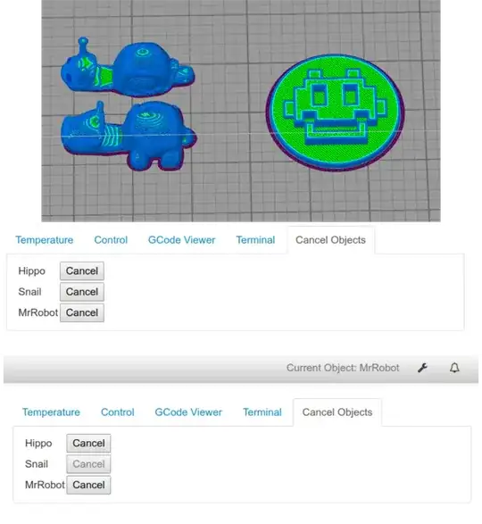The width and height of the screenshot is (482, 524).
Task: Cancel the Hippo object in upper panel
Action: click(82, 271)
